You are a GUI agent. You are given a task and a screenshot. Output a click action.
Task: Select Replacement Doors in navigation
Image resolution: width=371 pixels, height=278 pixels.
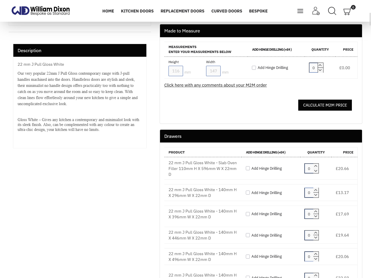point(182,11)
